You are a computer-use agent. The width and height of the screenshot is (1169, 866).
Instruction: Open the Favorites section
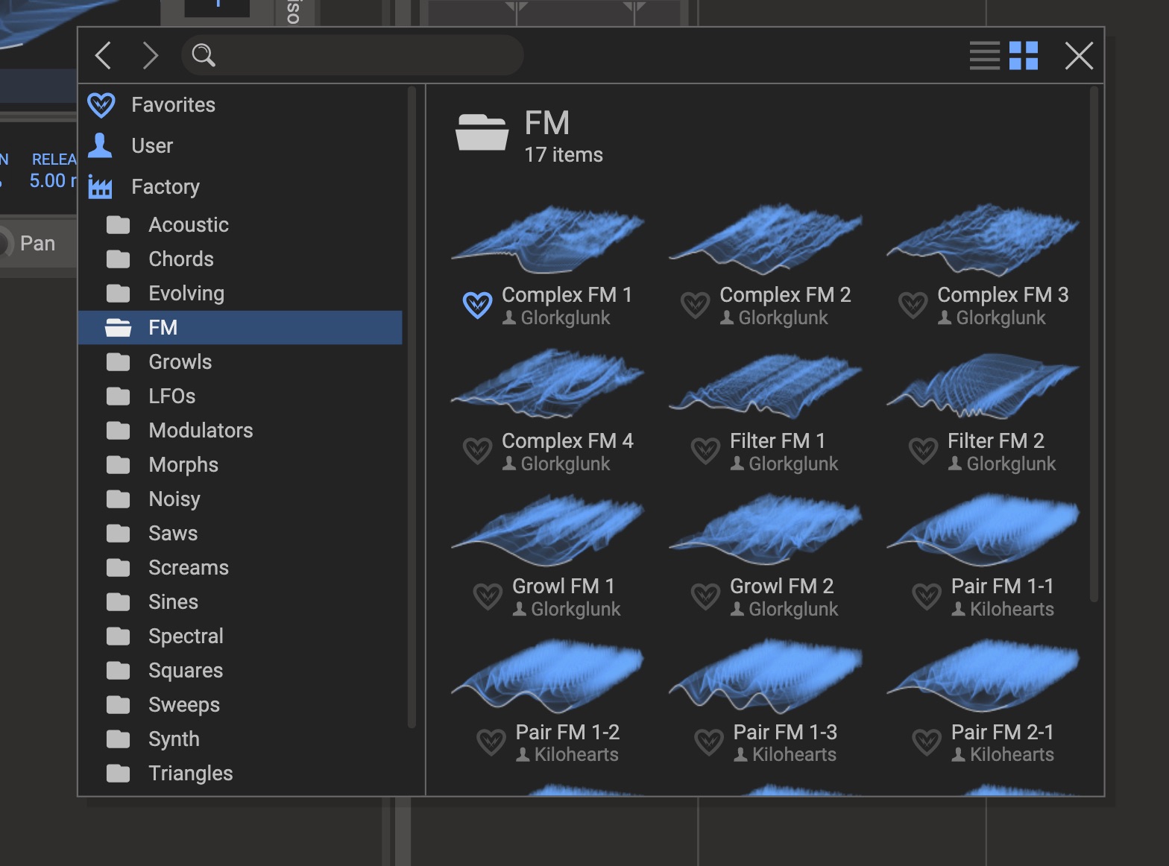172,105
